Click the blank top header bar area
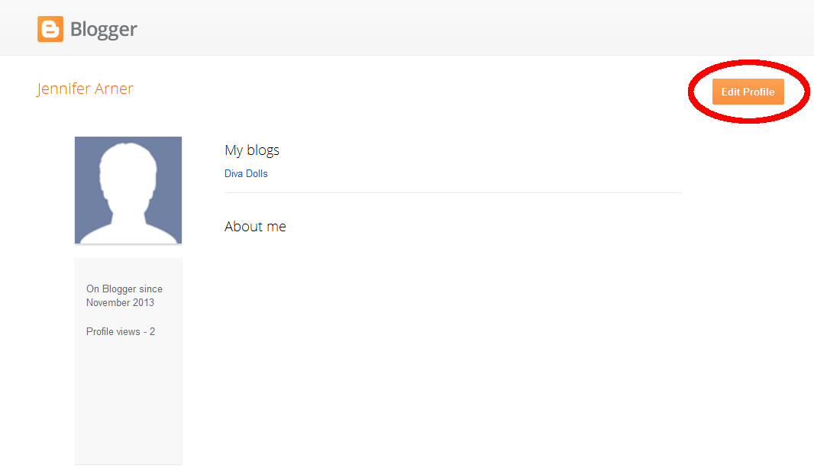This screenshot has width=814, height=474. point(458,27)
